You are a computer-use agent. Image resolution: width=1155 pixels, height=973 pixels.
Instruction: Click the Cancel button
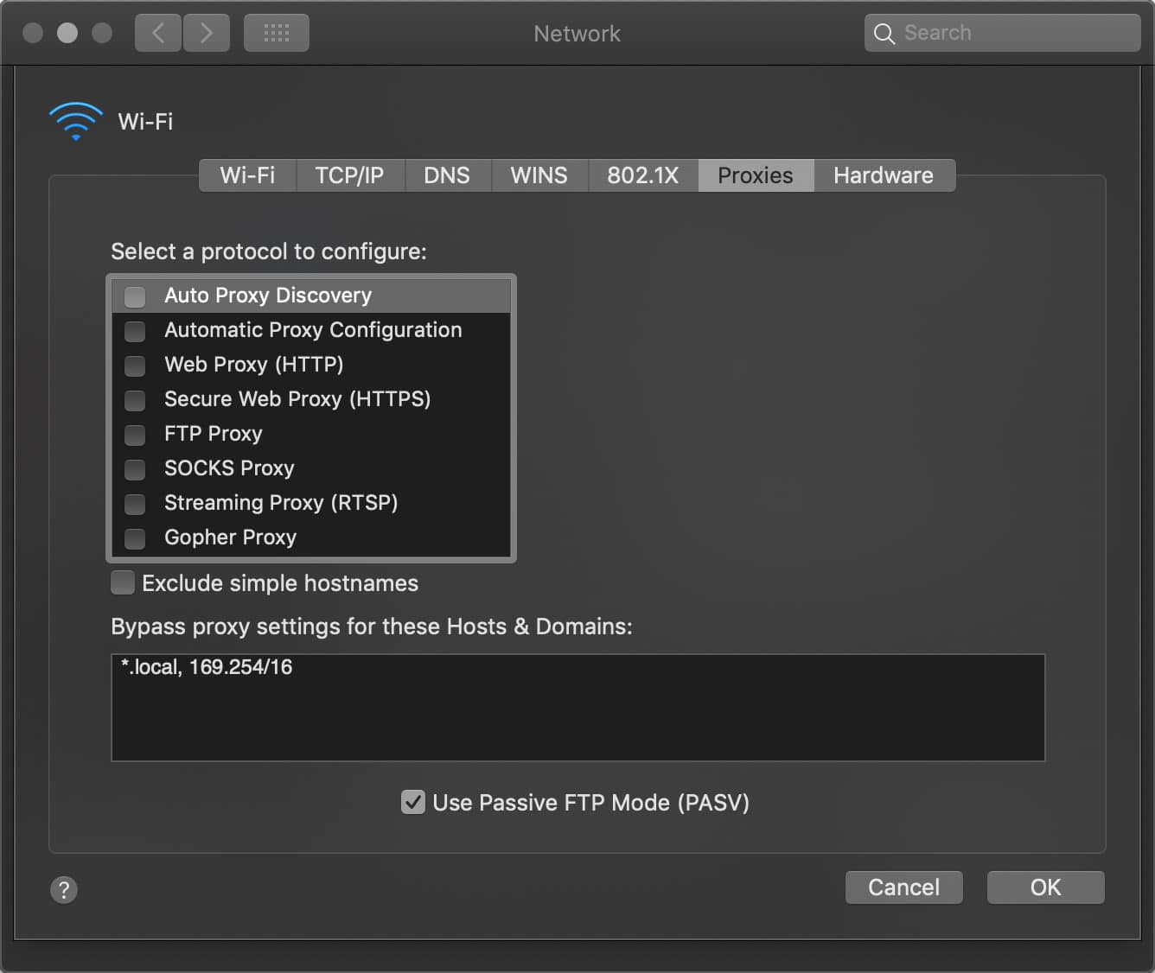pos(903,887)
